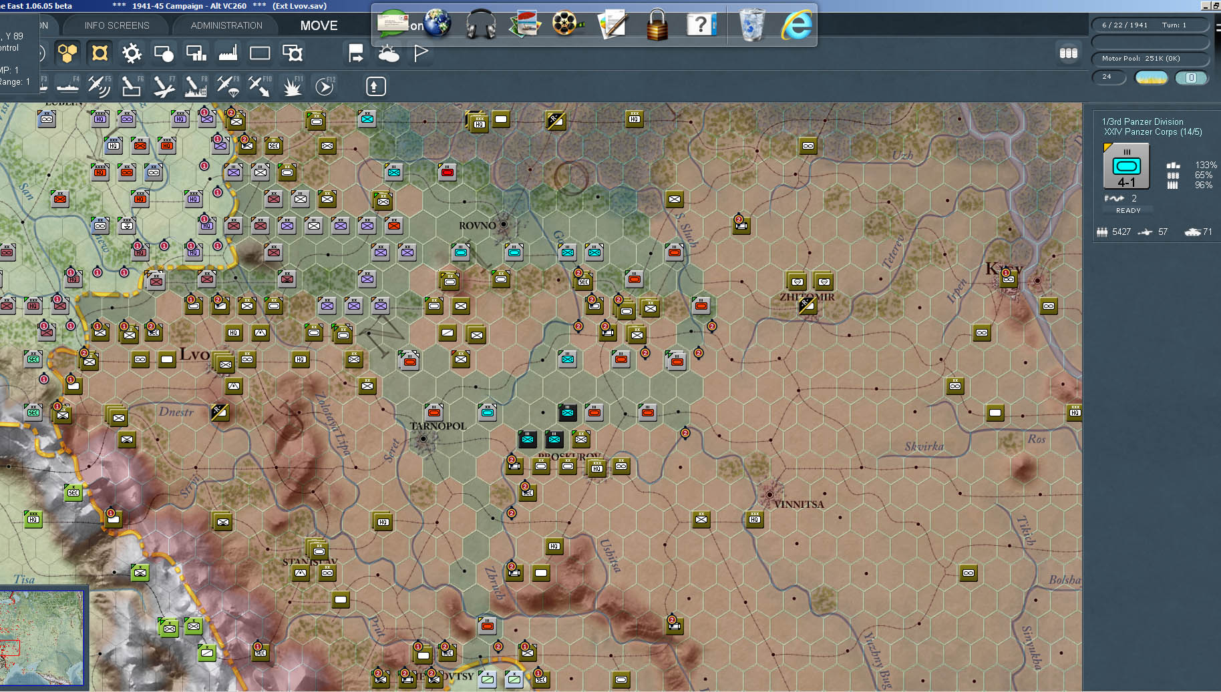Viewport: 1221px width, 692px height.
Task: Click the pennant flag toolbar icon
Action: click(420, 53)
